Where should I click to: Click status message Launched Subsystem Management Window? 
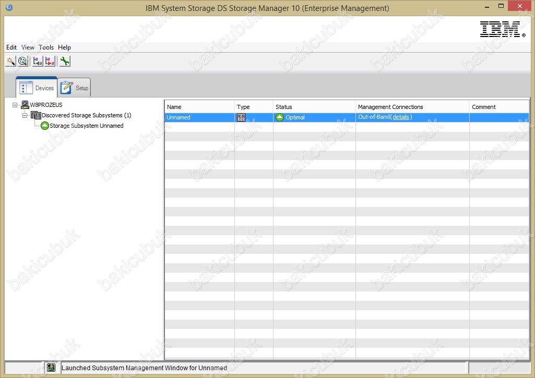[144, 368]
